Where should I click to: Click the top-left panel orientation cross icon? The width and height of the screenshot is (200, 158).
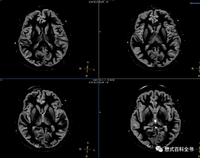point(87,69)
